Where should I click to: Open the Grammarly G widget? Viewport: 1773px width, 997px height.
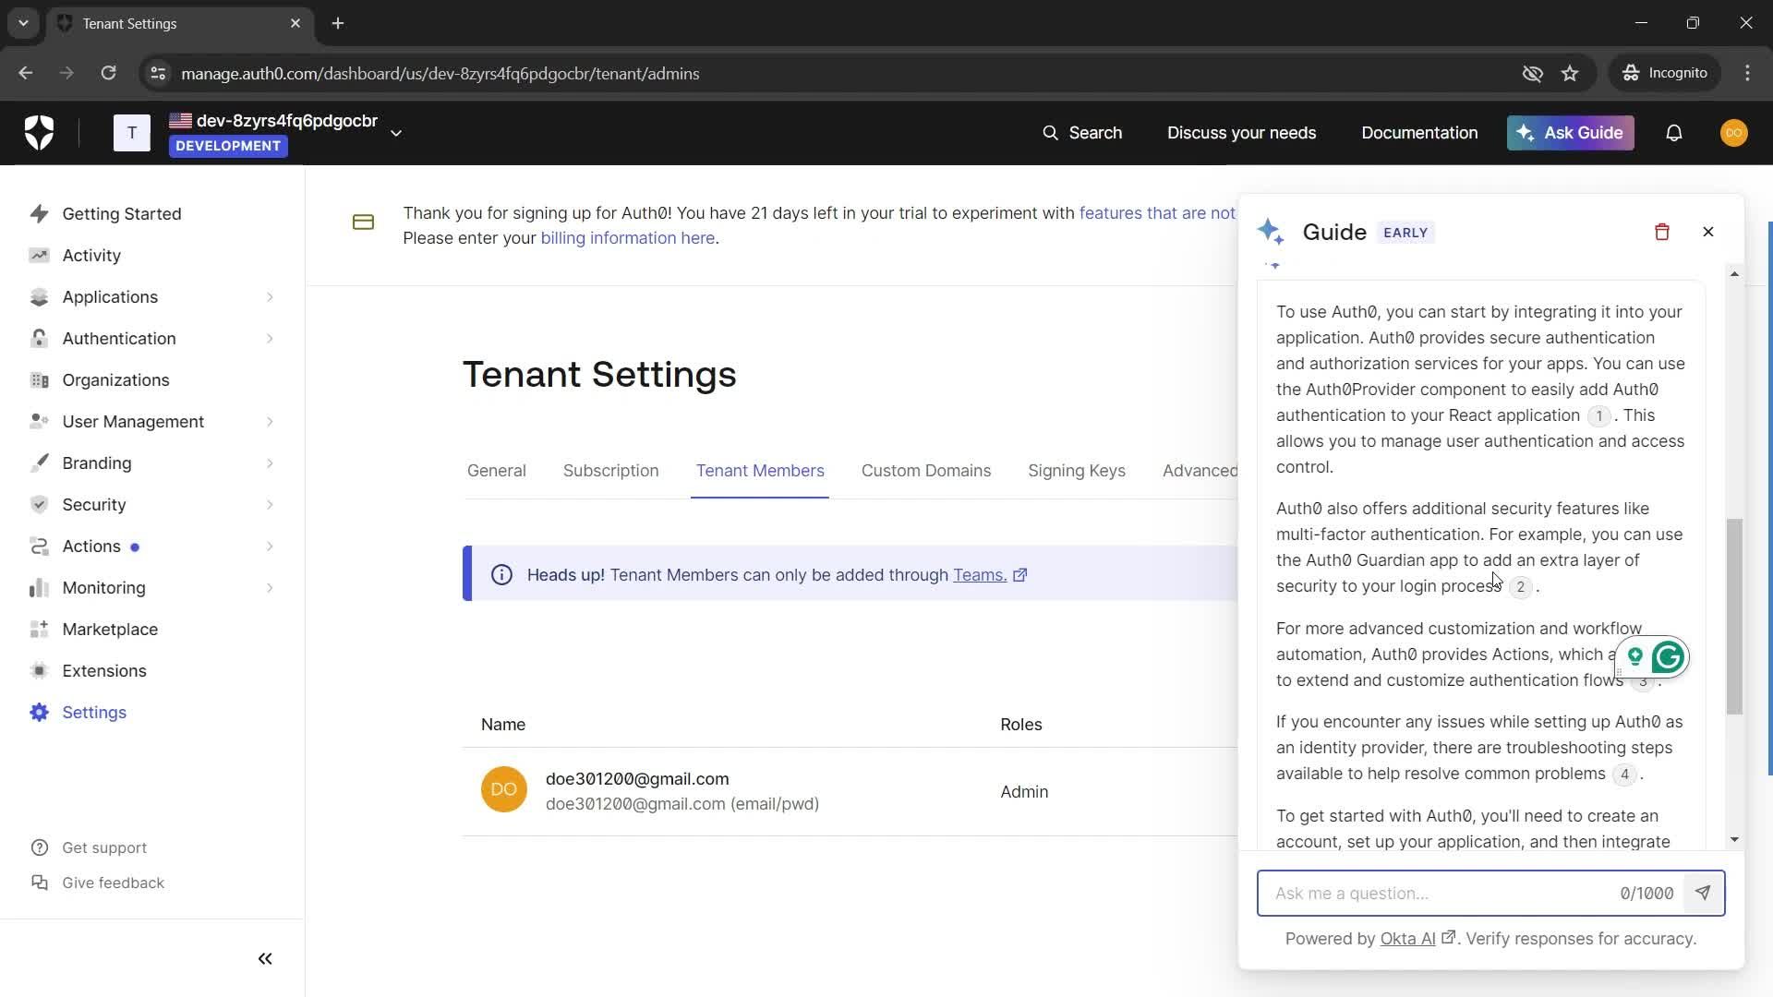pos(1668,657)
